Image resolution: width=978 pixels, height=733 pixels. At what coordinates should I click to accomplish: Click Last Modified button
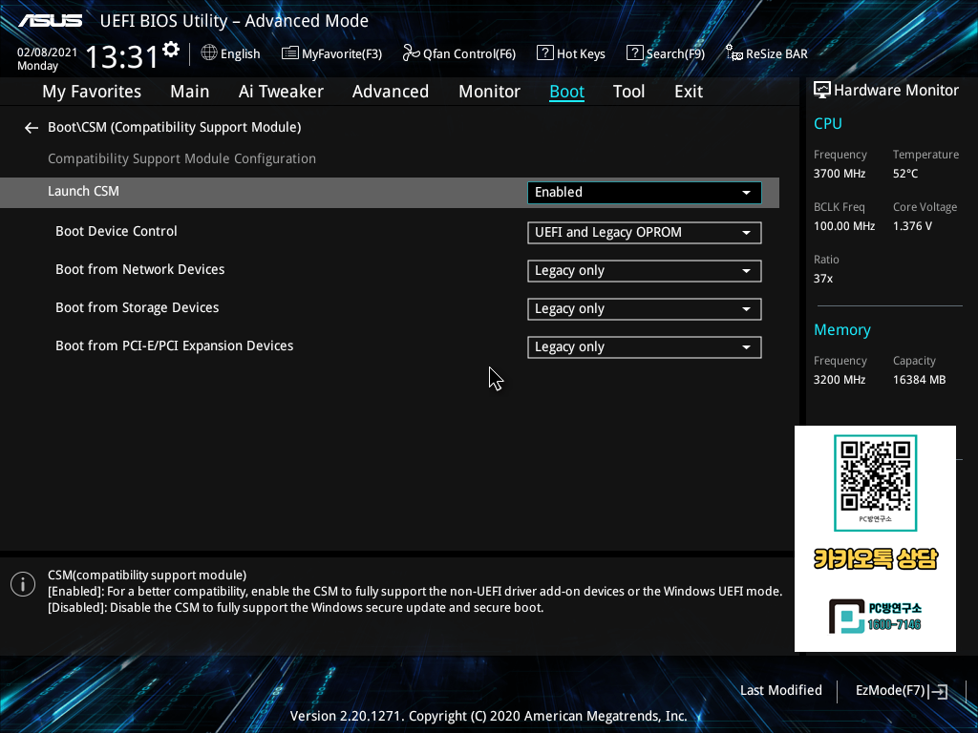(781, 691)
